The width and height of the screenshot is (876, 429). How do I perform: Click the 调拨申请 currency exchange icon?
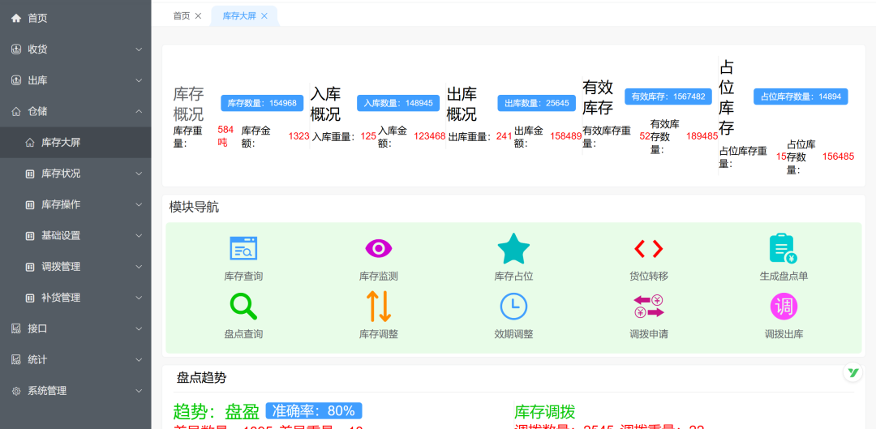coord(648,307)
